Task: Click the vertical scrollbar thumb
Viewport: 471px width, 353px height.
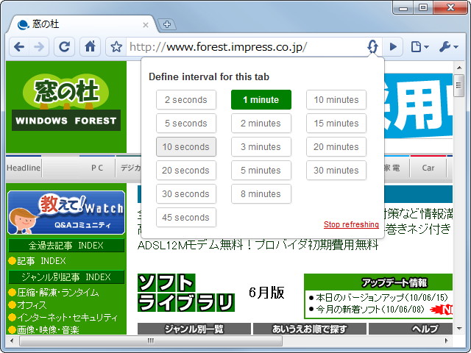Action: coord(458,85)
